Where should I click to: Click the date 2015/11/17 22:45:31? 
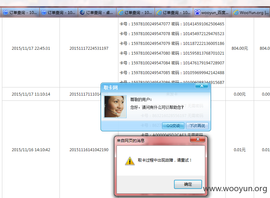(31, 48)
